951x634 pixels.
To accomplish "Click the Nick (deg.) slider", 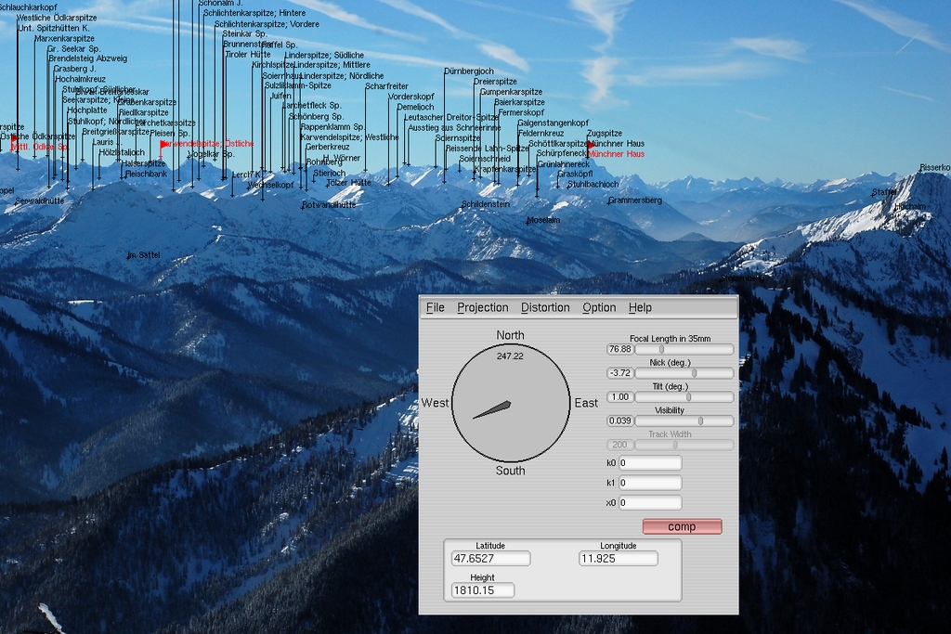I will click(684, 373).
